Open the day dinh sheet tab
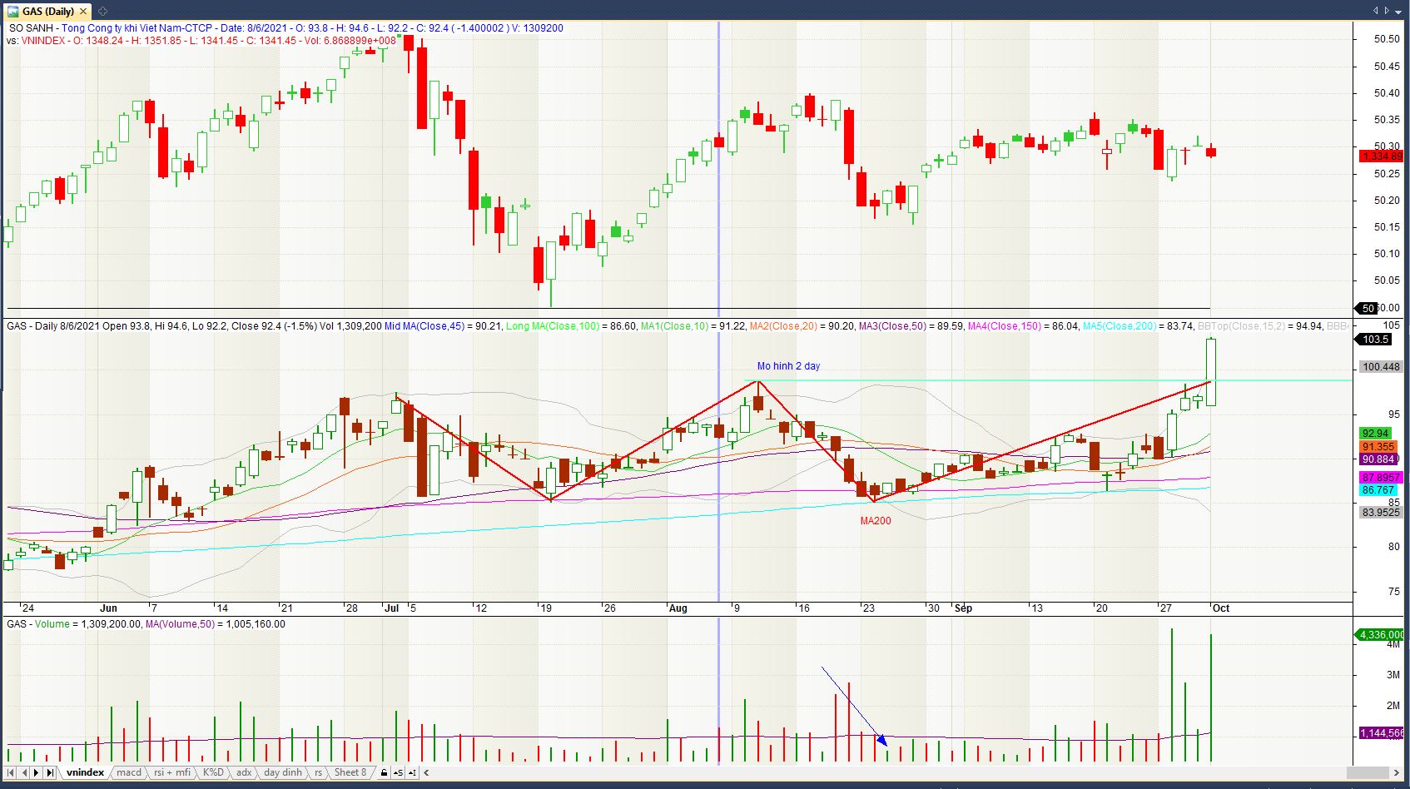The image size is (1410, 789). coord(283,772)
